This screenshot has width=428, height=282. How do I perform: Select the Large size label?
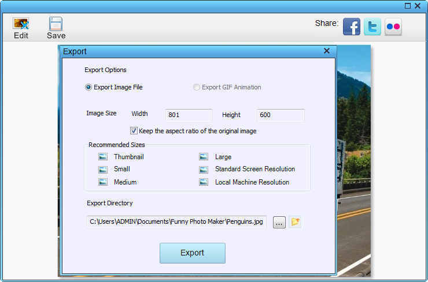[x=223, y=157]
